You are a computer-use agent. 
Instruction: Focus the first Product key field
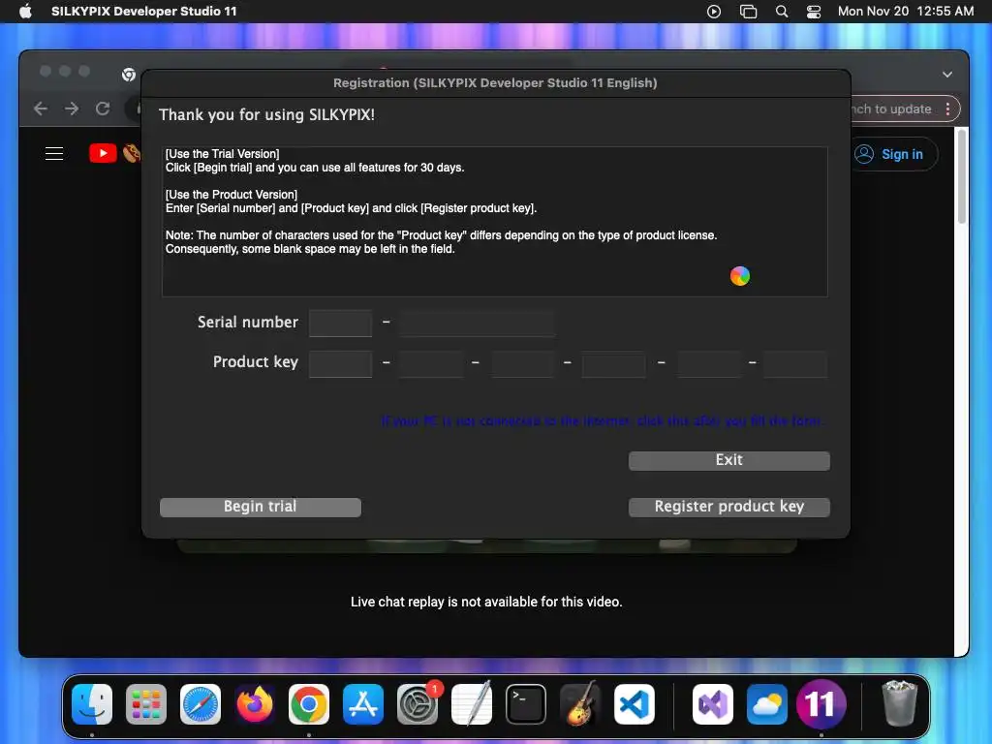340,364
